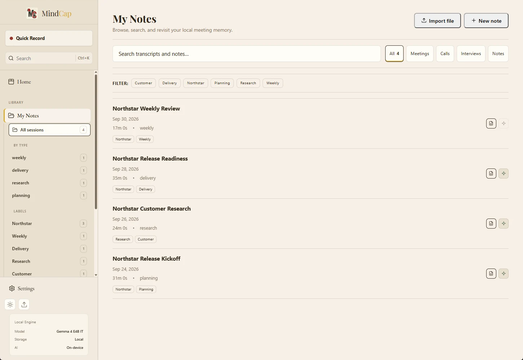Select the Northstar label in sidebar
Viewport: 523px width, 360px height.
point(49,224)
